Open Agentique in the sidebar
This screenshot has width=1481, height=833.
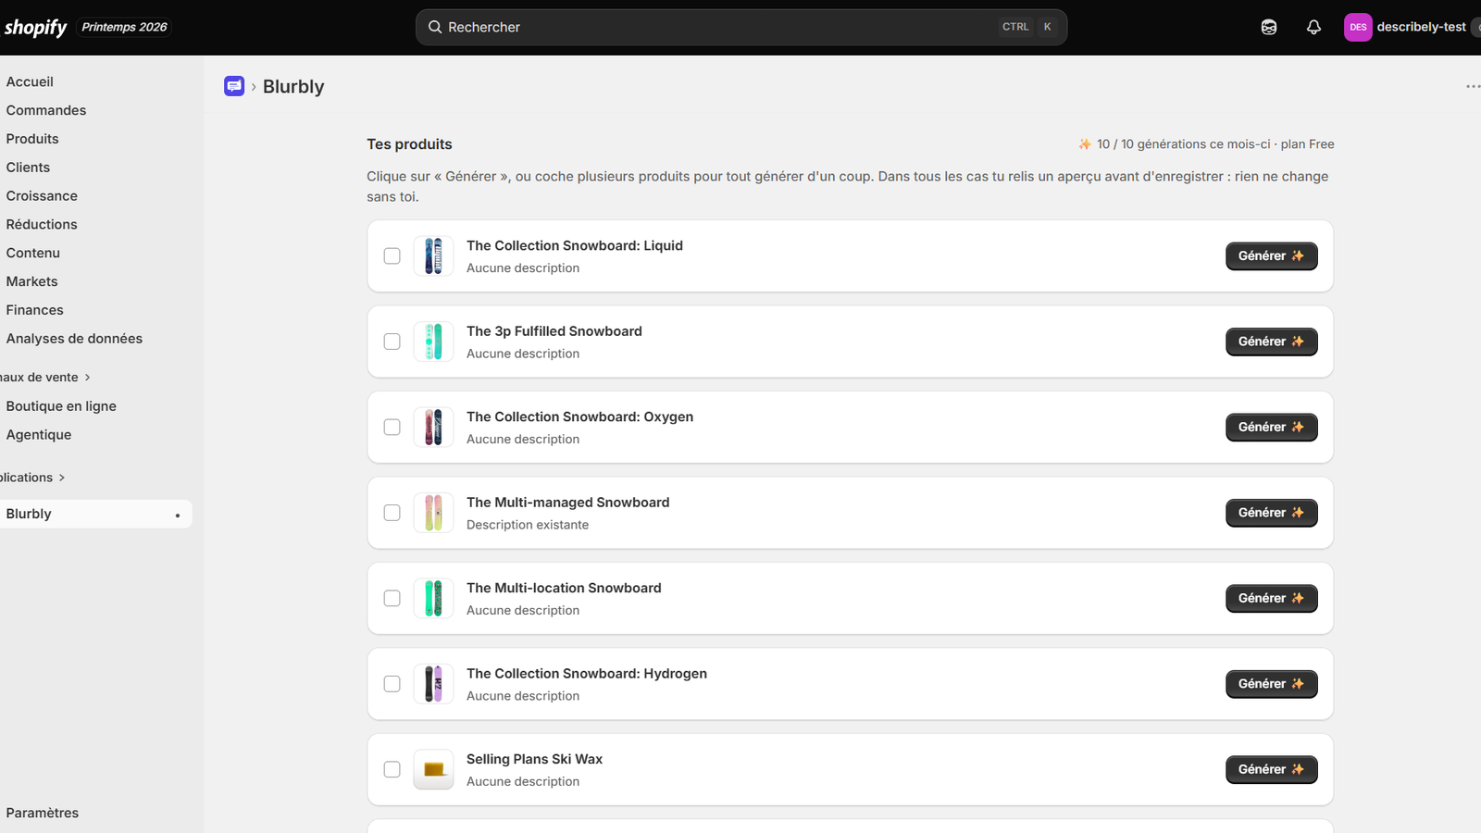click(39, 435)
